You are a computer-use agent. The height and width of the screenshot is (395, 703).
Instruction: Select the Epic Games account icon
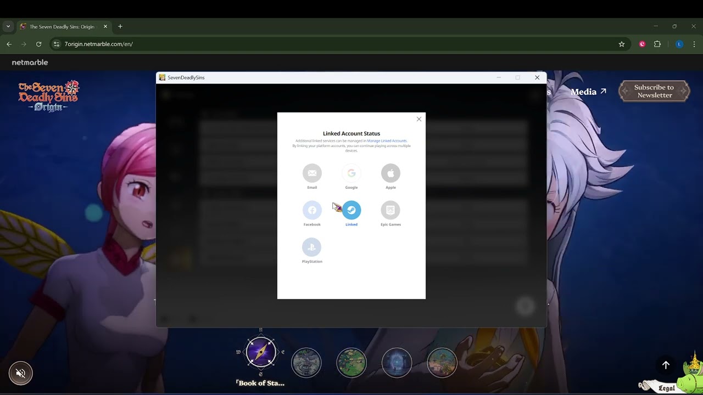[x=390, y=210]
